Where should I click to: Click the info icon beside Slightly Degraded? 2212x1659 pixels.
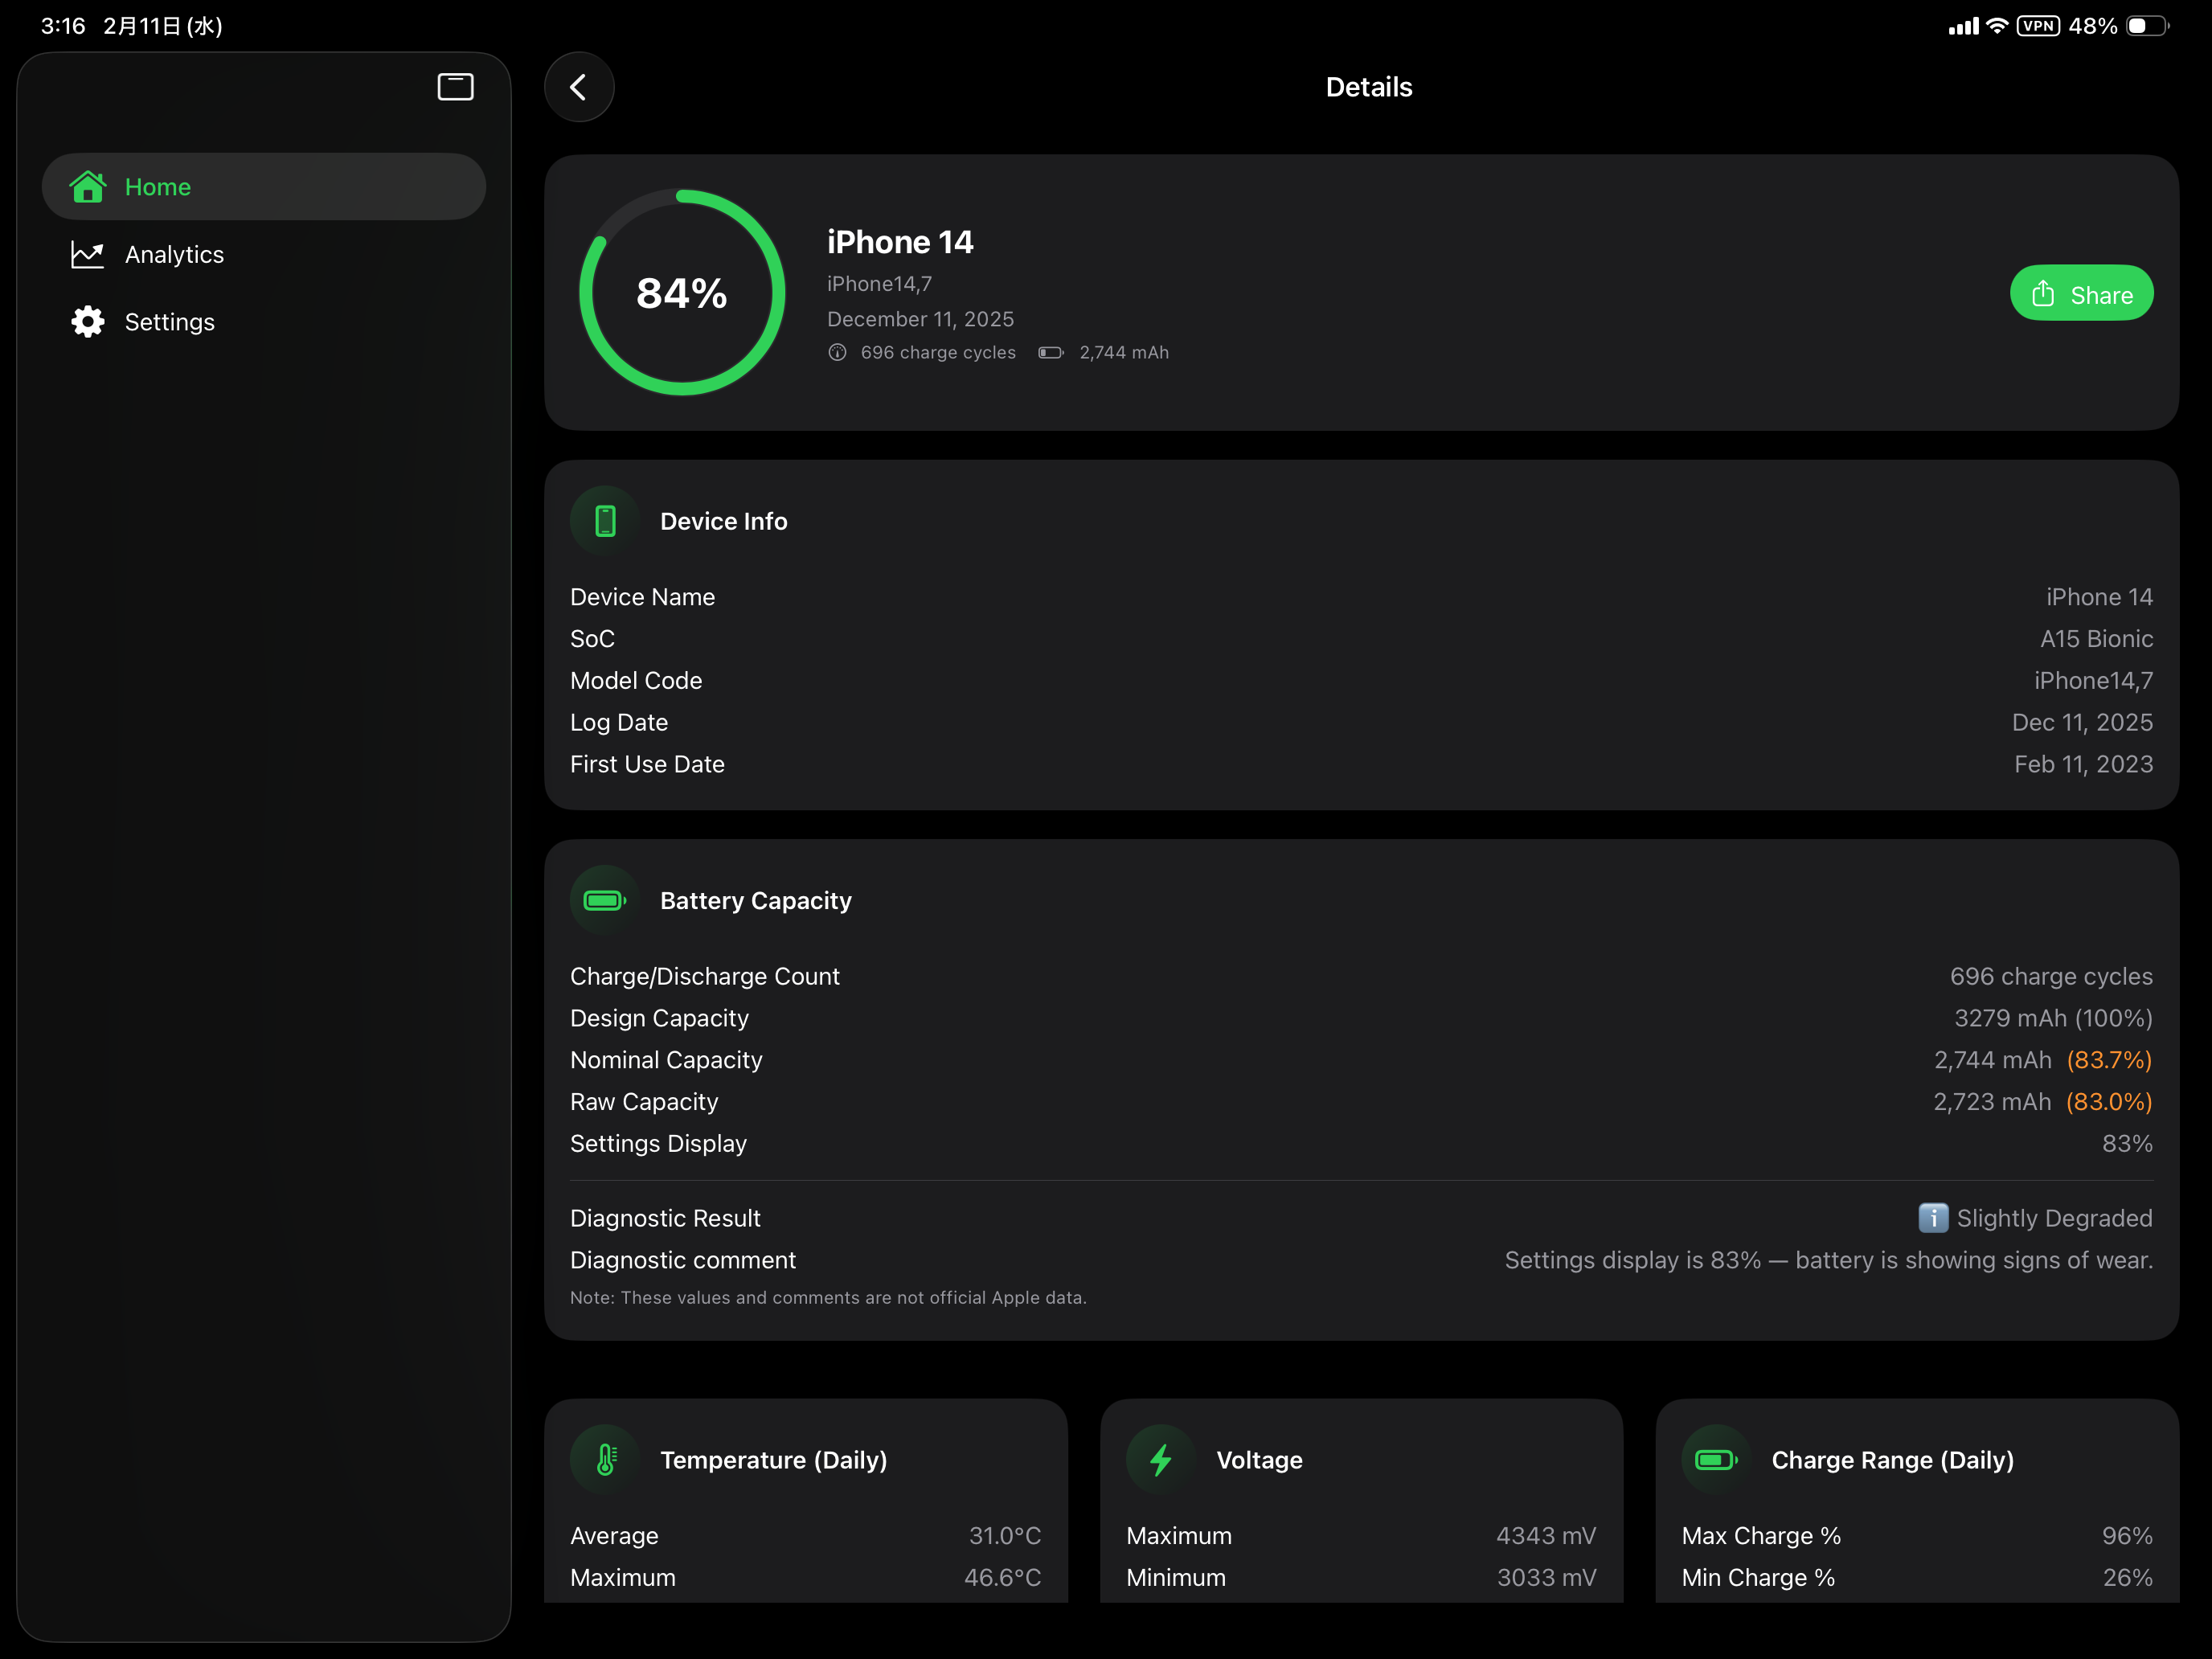1933,1218
